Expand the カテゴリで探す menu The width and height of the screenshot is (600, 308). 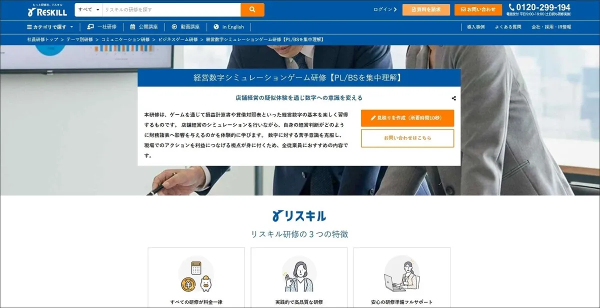(50, 27)
